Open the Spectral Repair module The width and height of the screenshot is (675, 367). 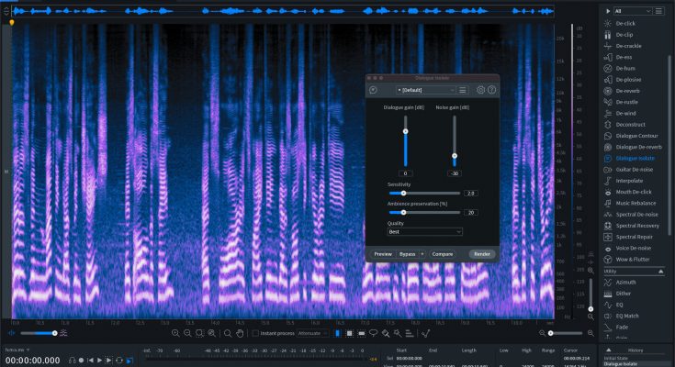click(635, 237)
